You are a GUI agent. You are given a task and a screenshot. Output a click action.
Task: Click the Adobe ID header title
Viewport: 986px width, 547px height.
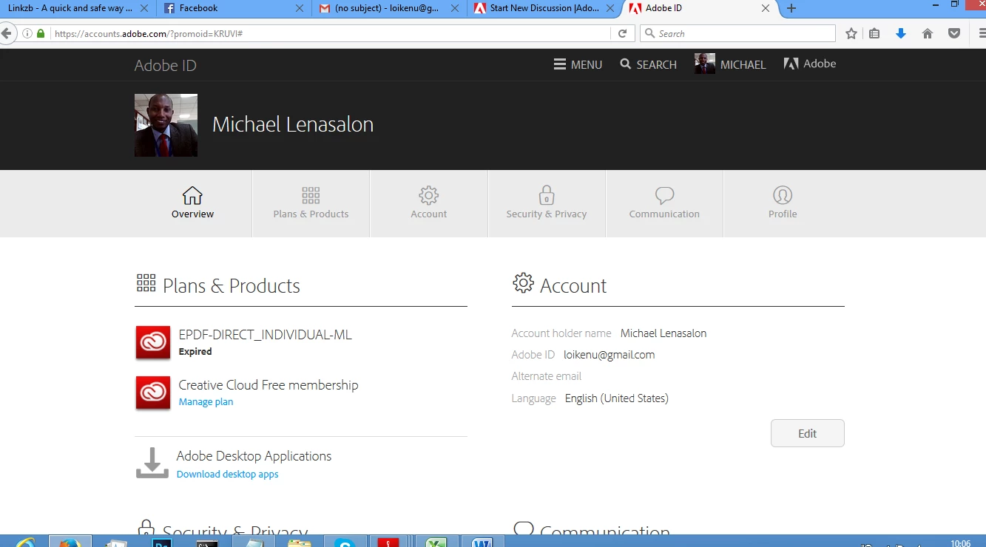165,65
